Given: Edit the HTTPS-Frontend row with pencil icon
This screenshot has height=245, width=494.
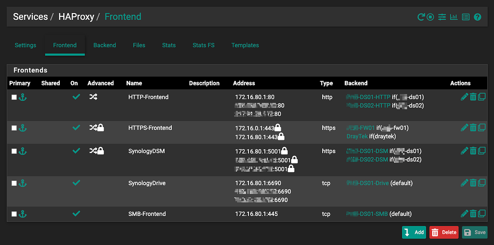Looking at the screenshot, I should pyautogui.click(x=464, y=127).
